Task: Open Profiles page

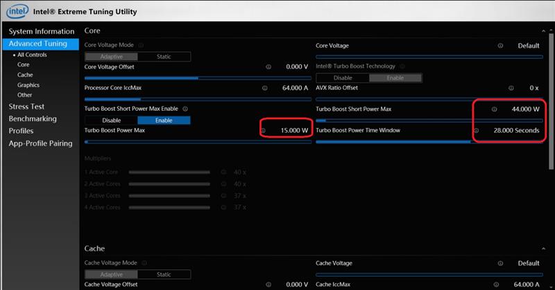Action: (21, 131)
